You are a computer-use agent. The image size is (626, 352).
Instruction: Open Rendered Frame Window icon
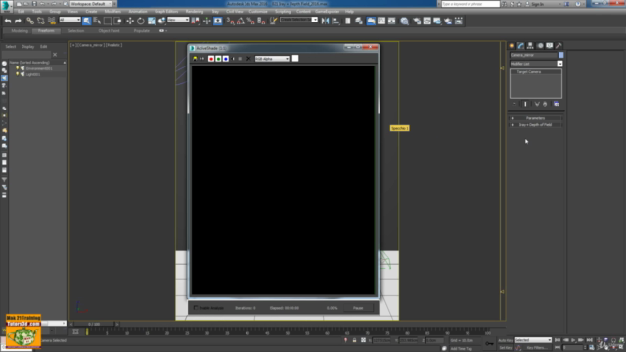(427, 21)
